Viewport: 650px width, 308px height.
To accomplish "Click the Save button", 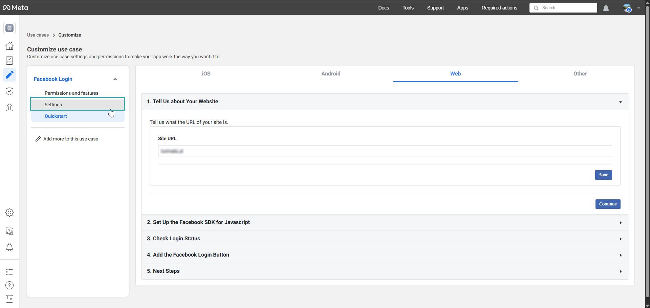I will pos(603,175).
